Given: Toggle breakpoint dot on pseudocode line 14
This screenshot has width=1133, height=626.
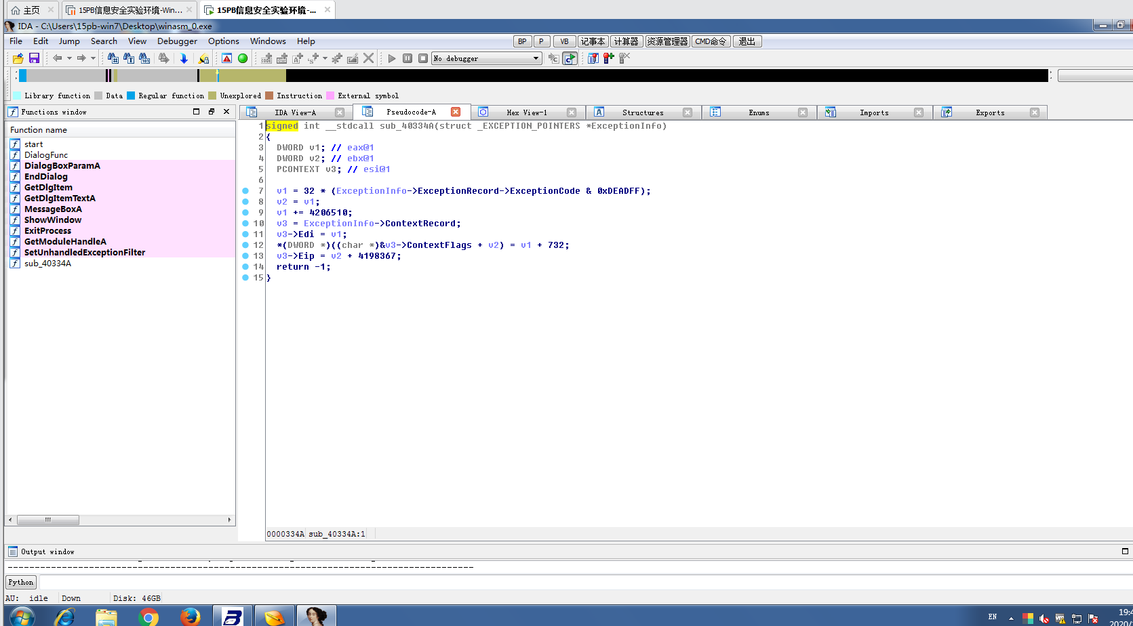Looking at the screenshot, I should (245, 267).
